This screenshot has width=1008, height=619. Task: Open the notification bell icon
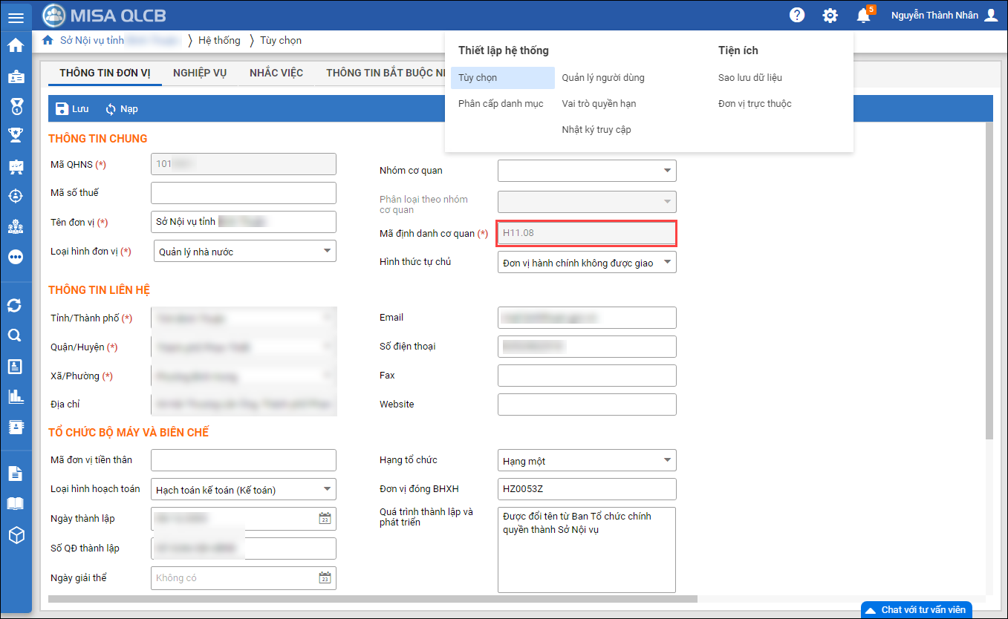(x=863, y=16)
